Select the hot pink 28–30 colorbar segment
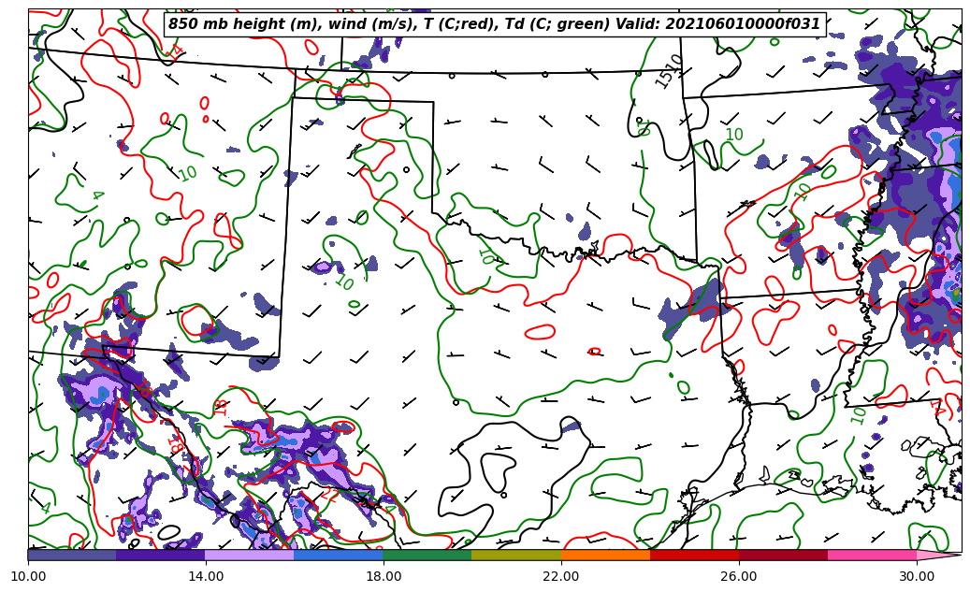 click(873, 555)
